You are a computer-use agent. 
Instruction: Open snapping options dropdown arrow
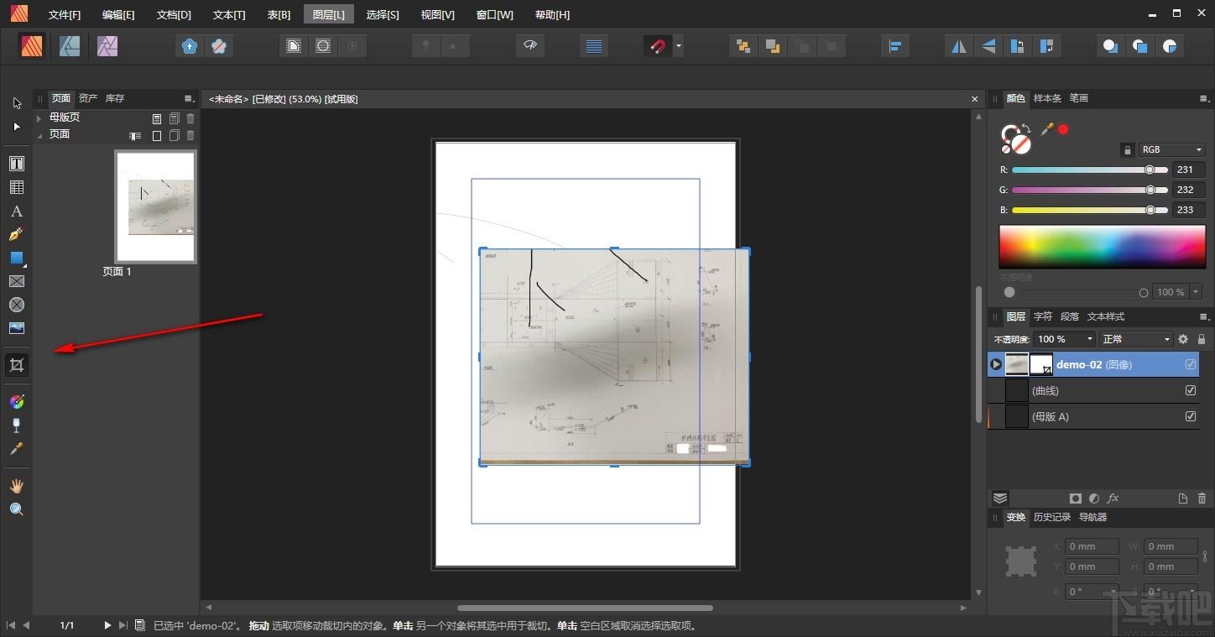pos(678,46)
